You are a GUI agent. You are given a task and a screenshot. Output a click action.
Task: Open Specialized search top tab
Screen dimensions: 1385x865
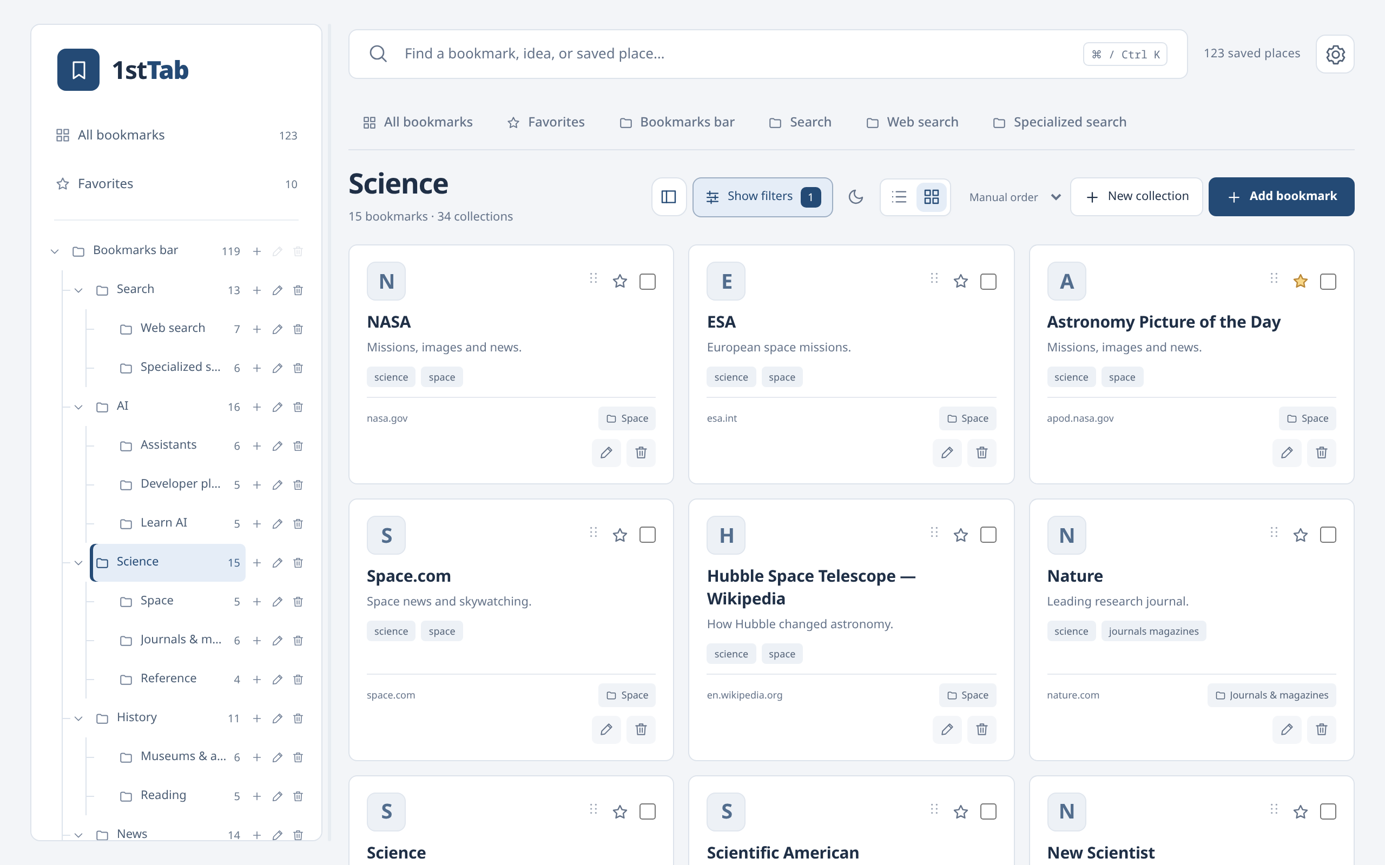tap(1059, 122)
